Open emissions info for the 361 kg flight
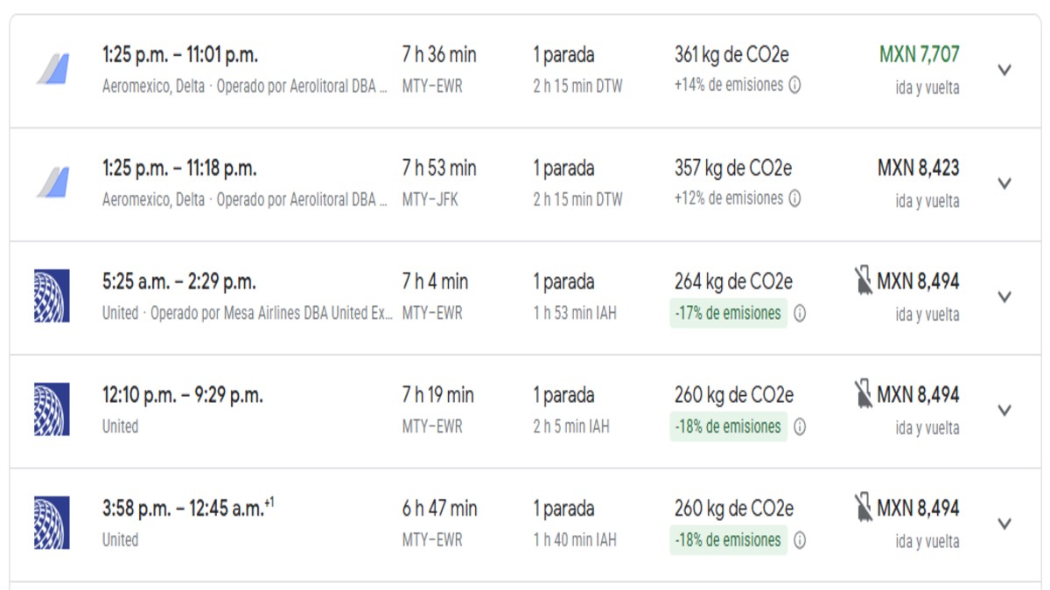Screen dimensions: 1050x590 (x=794, y=86)
